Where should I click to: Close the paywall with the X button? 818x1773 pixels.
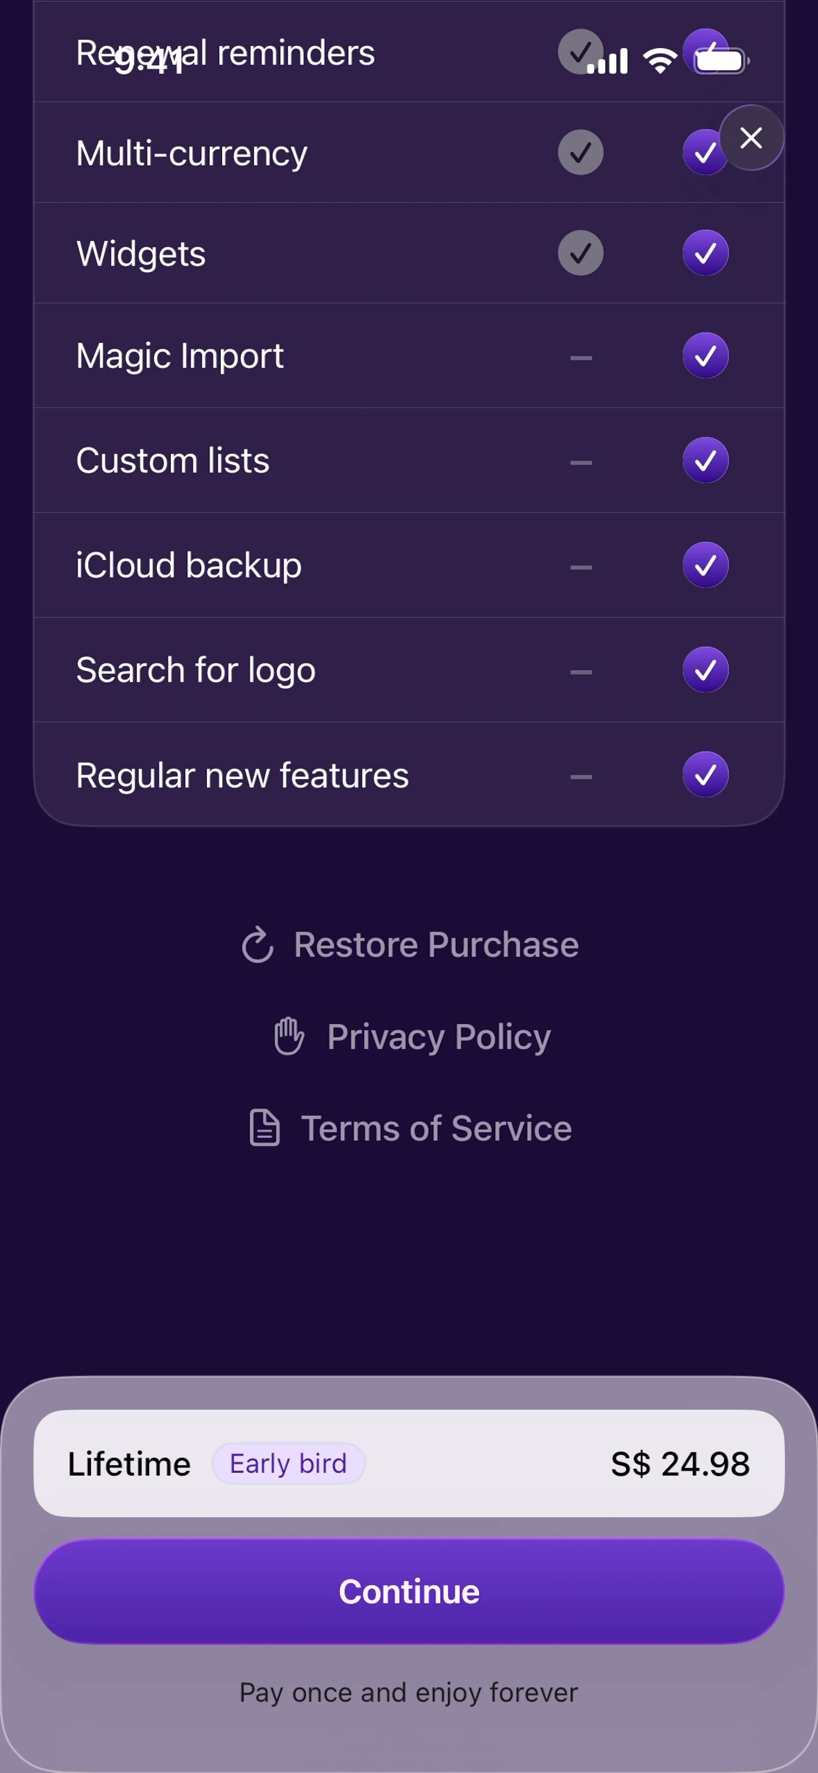point(751,138)
